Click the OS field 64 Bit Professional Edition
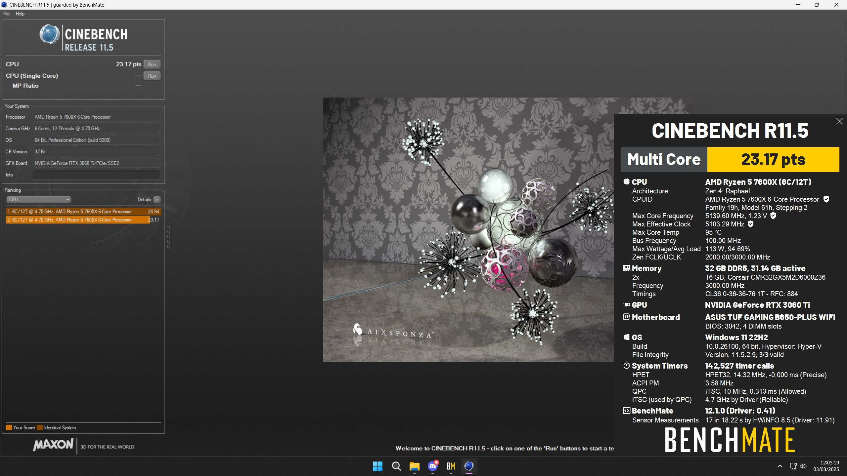Image resolution: width=847 pixels, height=476 pixels. [x=96, y=140]
